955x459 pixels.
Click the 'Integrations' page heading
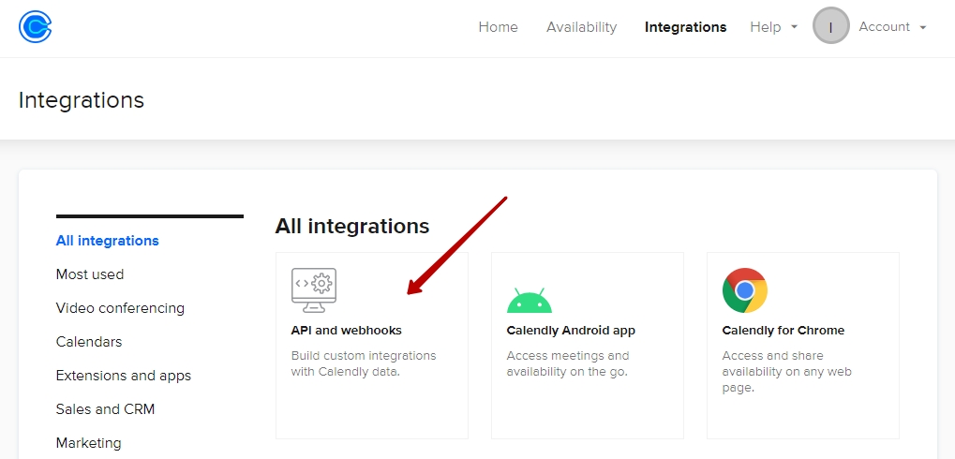[x=81, y=100]
